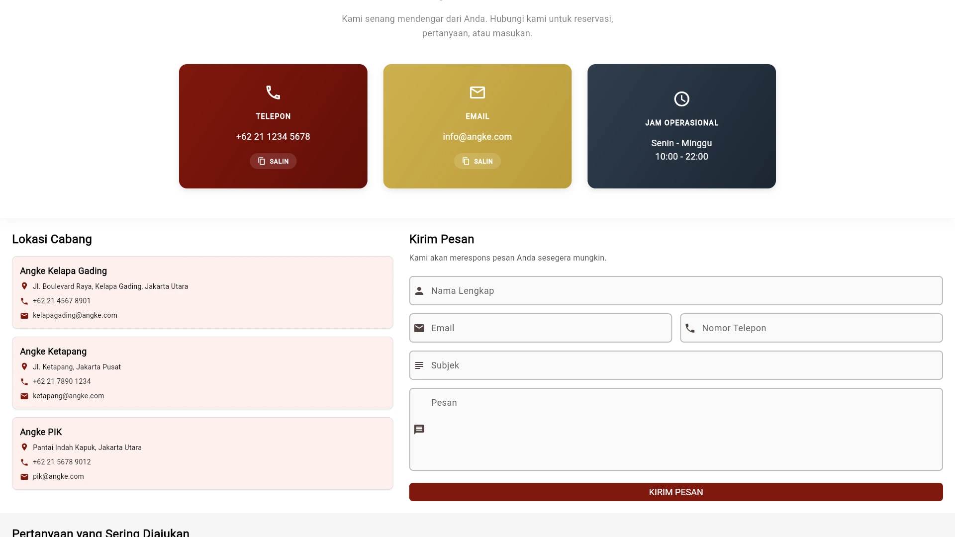Focus the Nomor Telepon input field
The image size is (955, 537).
point(818,328)
